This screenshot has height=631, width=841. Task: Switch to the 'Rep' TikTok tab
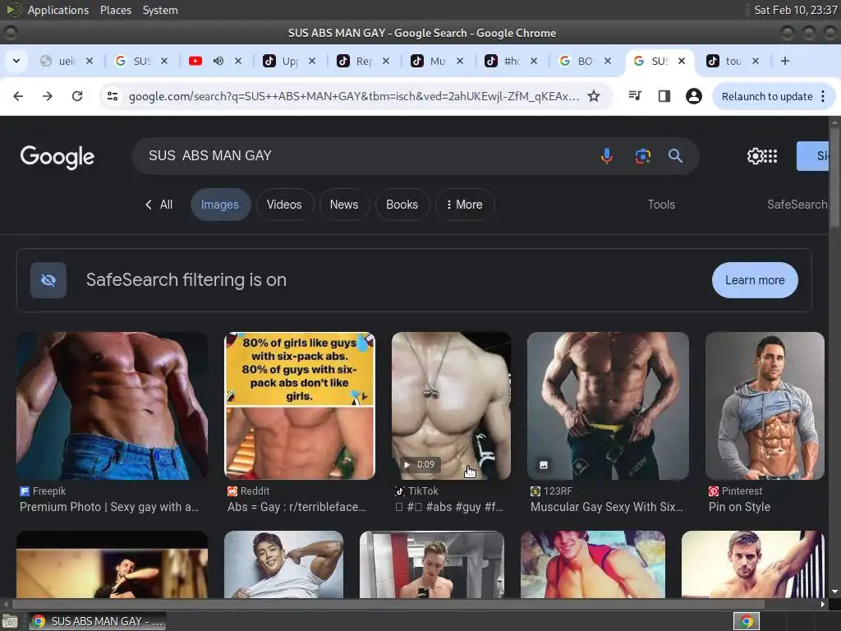click(364, 61)
